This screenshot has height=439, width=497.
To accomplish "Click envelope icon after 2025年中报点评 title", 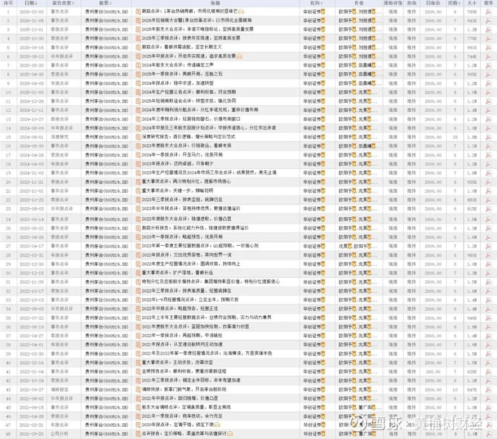I will click(x=239, y=56).
